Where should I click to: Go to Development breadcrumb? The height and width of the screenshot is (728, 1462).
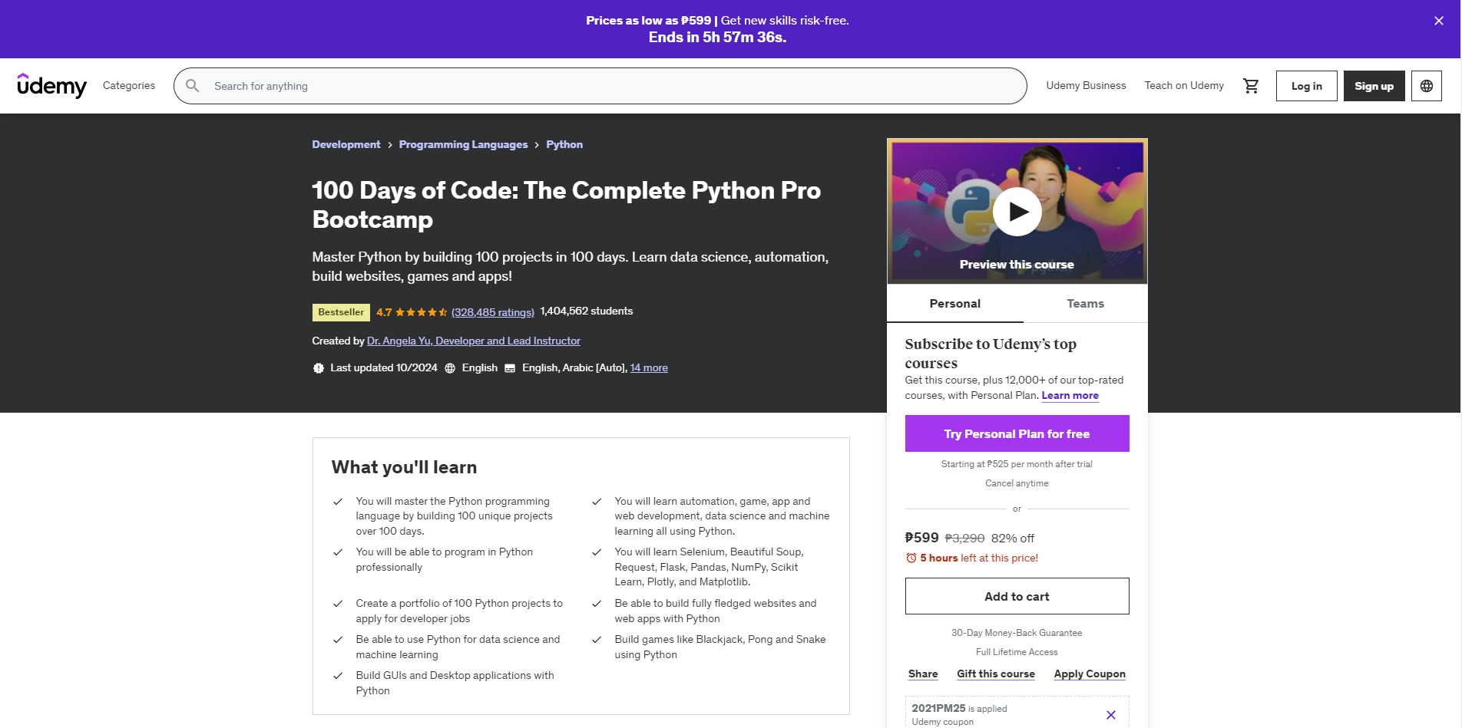point(346,144)
